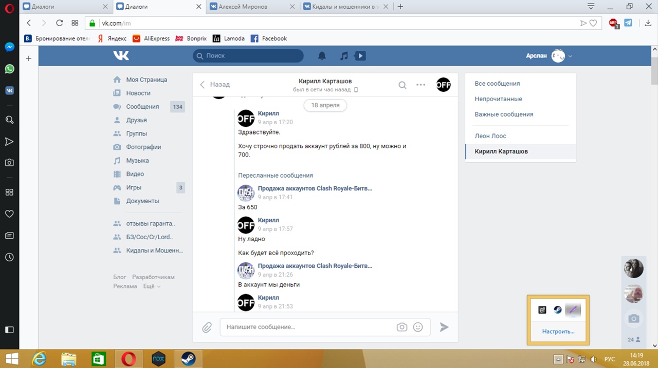Click the send message arrow icon
Screen dimensions: 658x368
coord(444,327)
